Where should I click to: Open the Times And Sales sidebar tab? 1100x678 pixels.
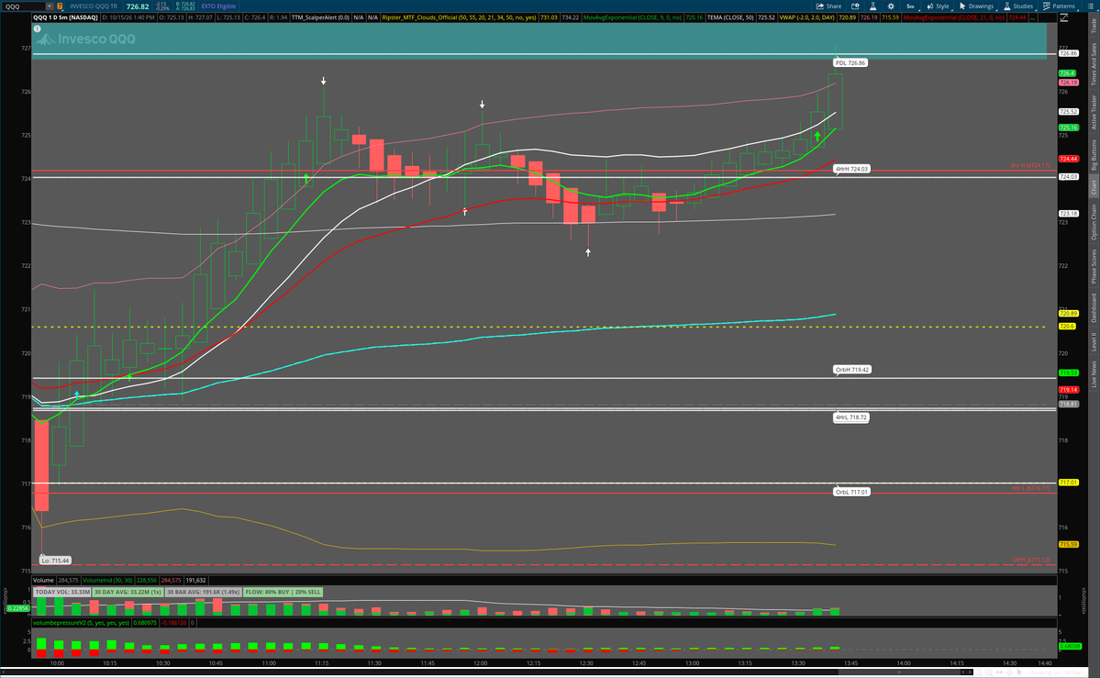[x=1093, y=64]
